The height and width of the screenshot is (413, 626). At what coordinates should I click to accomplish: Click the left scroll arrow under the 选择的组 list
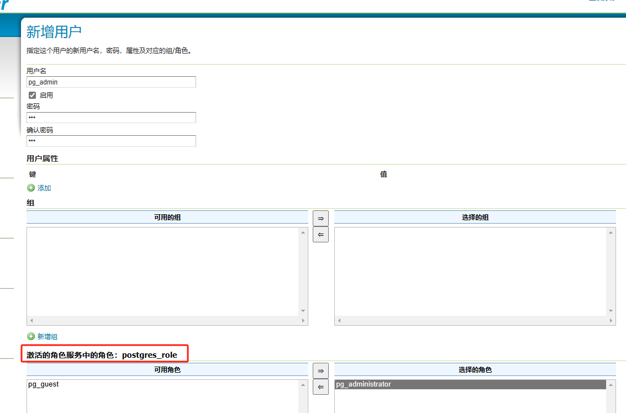[x=339, y=320]
